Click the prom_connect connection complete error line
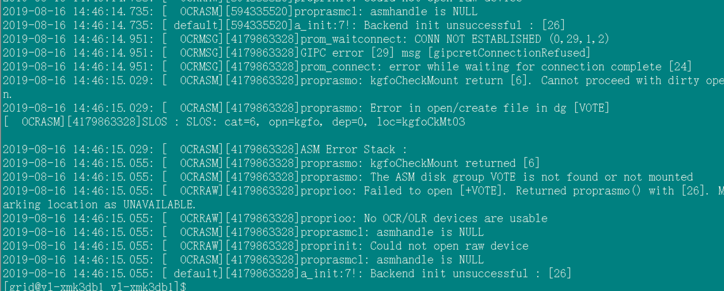724x291 pixels. (495, 67)
